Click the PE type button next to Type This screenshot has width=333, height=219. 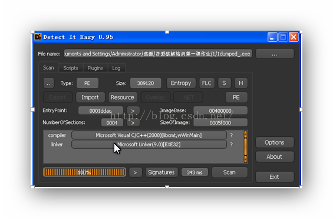coord(87,83)
